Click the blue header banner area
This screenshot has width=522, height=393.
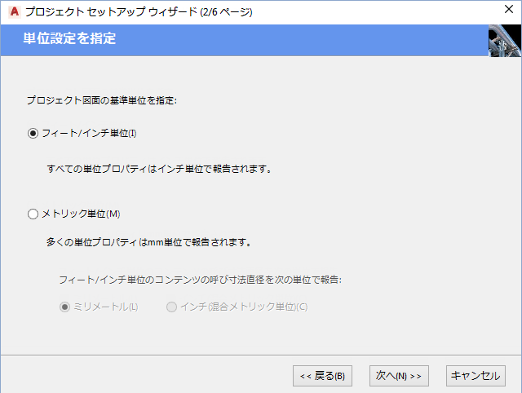(x=285, y=39)
